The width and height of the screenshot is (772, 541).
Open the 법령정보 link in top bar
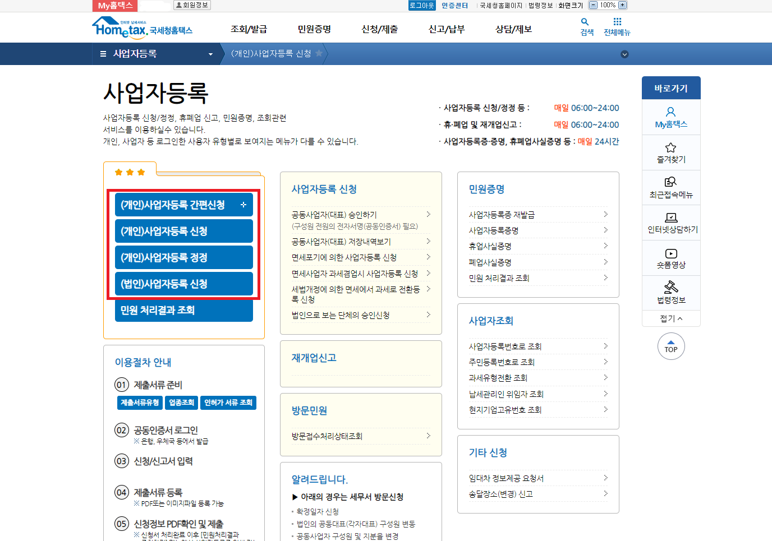[540, 5]
